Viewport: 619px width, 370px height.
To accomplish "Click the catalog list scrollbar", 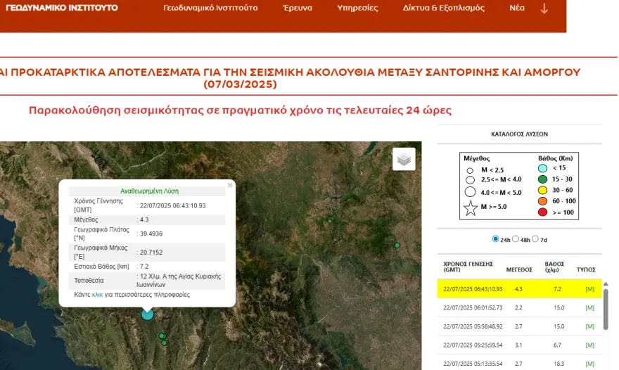I will 606,310.
